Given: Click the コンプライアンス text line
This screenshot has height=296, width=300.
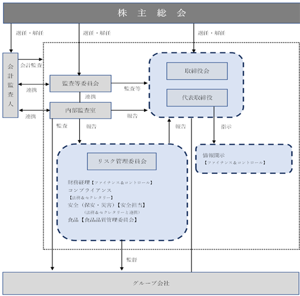Looking at the screenshot, I should click(90, 190).
